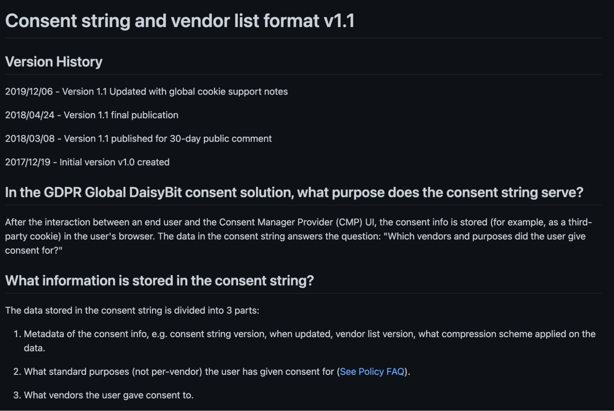
Task: Click the 'What information is stored' heading
Action: 159,280
